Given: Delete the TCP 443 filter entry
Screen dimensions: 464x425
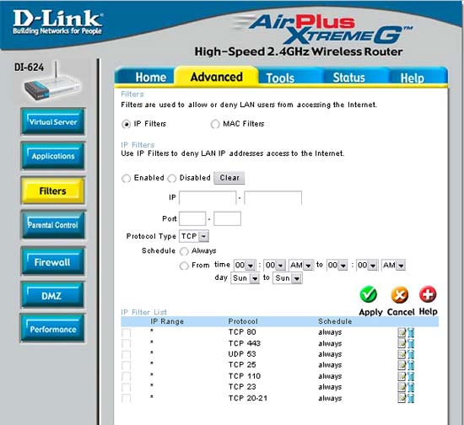Looking at the screenshot, I should click(x=411, y=343).
